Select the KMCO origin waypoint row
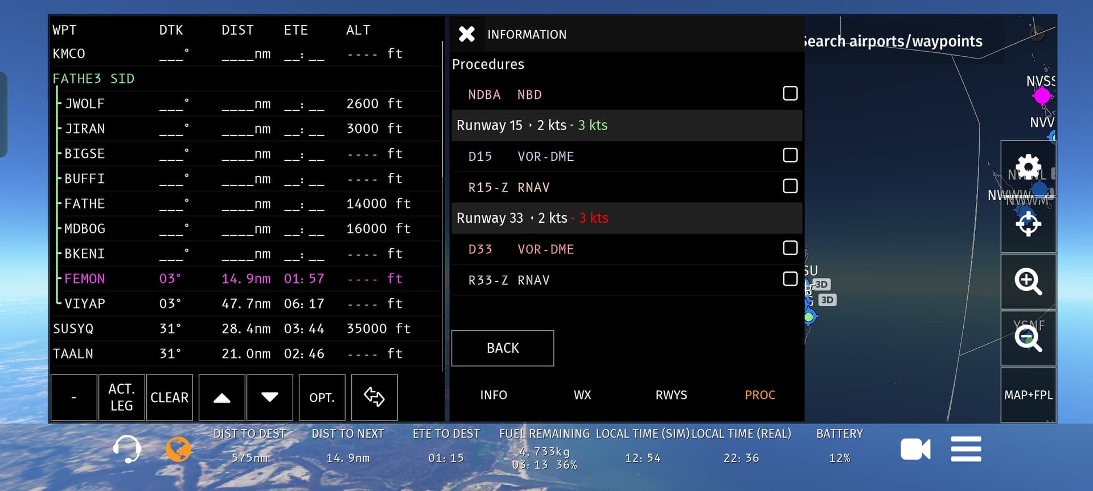1093x491 pixels. [246, 53]
